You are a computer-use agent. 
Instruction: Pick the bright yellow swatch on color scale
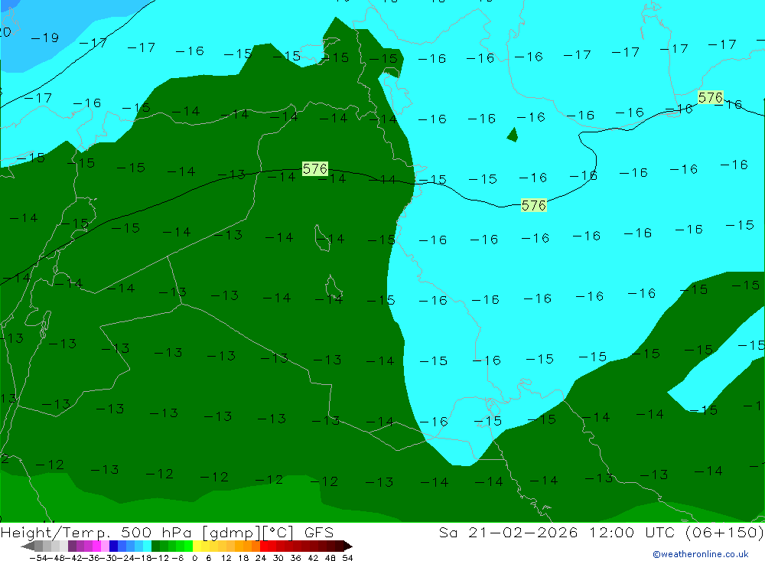pos(197,546)
